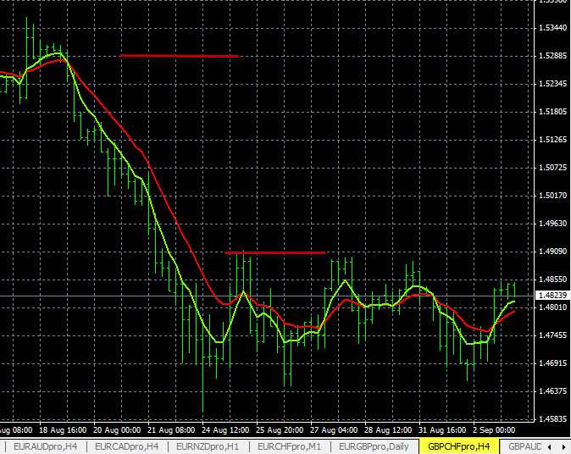The height and width of the screenshot is (454, 571).
Task: Switch to the EURCHFpro,M1 tab
Action: coord(290,446)
